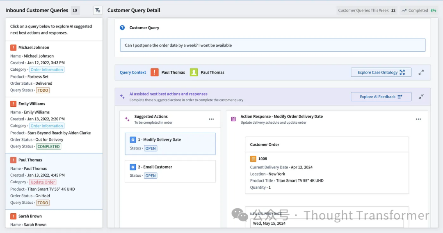Open the Action Response three-dot menu

(418, 119)
